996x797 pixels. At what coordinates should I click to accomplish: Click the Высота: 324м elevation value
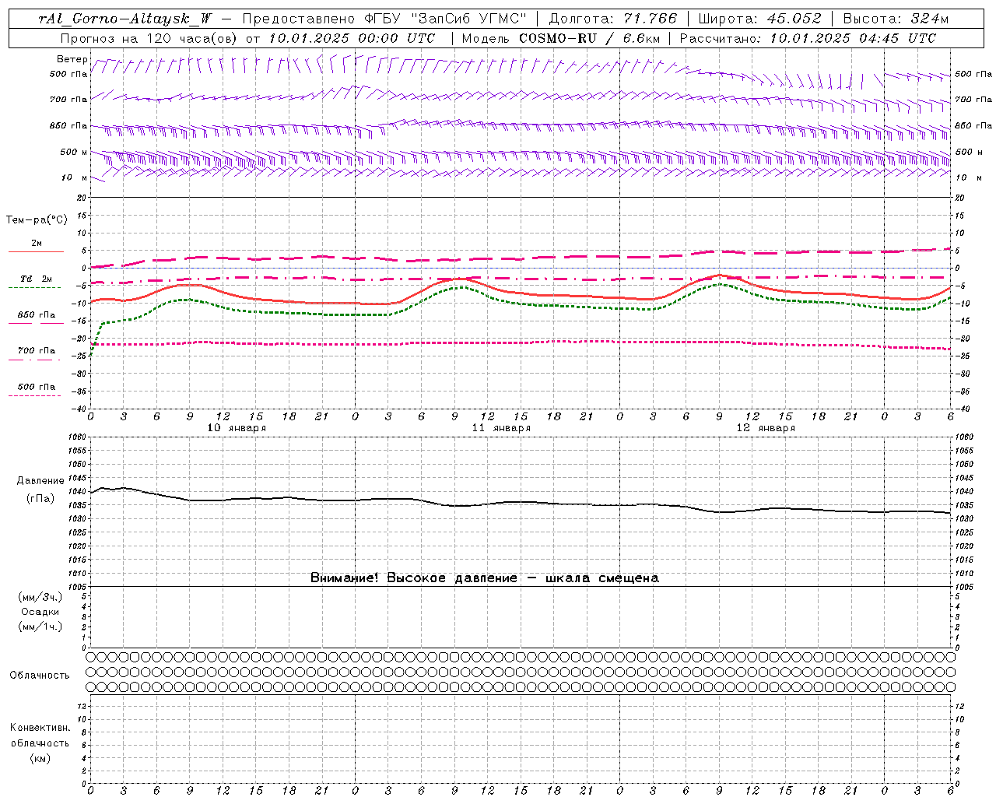pyautogui.click(x=896, y=19)
